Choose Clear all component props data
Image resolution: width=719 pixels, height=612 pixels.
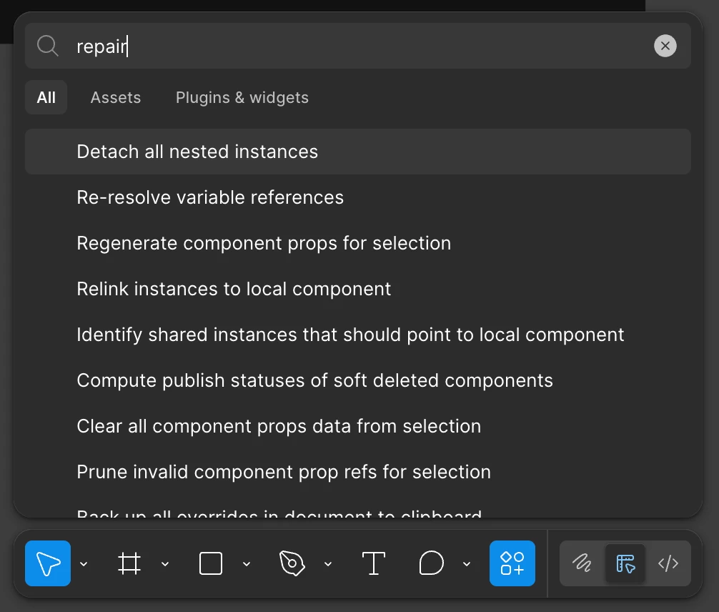pos(357,426)
